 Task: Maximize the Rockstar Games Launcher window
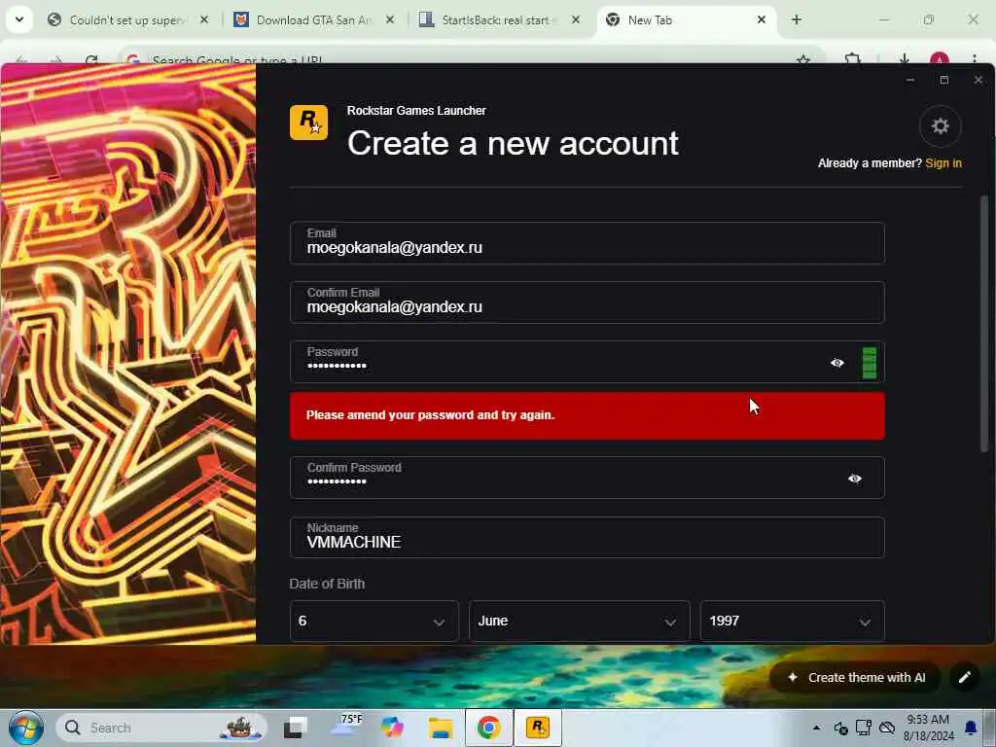pyautogui.click(x=943, y=80)
